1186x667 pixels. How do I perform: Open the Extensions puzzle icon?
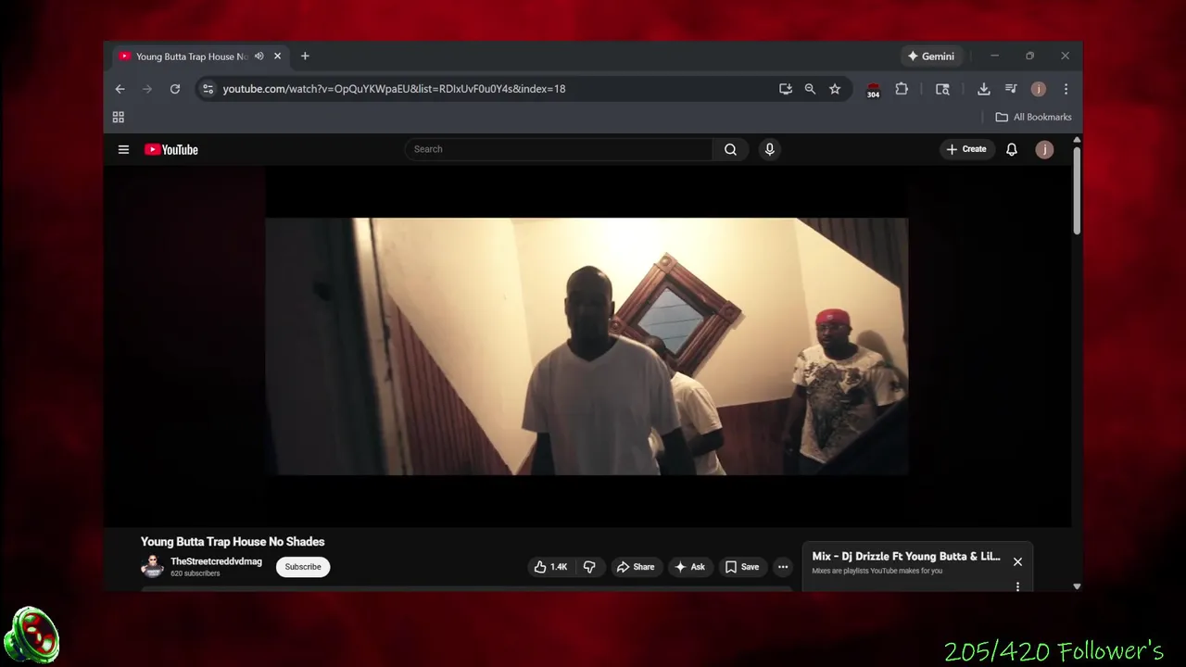(902, 89)
